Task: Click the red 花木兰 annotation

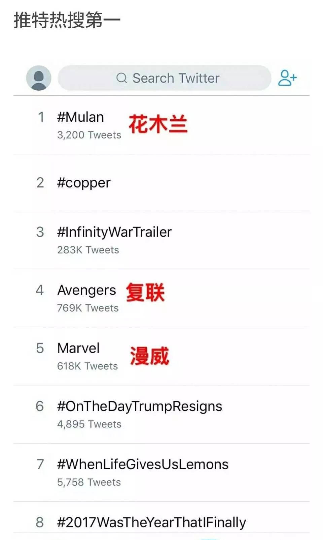Action: tap(158, 124)
